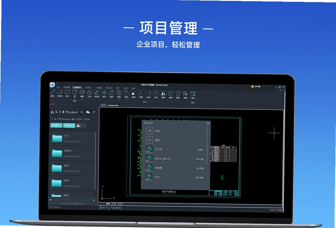Screen dimensions: 336x228
Task: Click the project folder list scrollbar
Action: click(96, 161)
